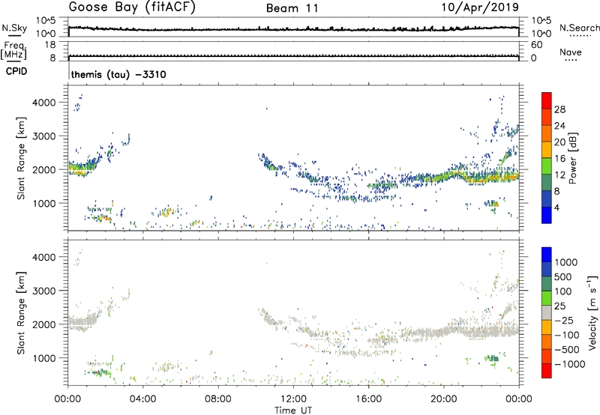
Task: Click the '-1000' tick on the velocity color bar
Action: (569, 364)
